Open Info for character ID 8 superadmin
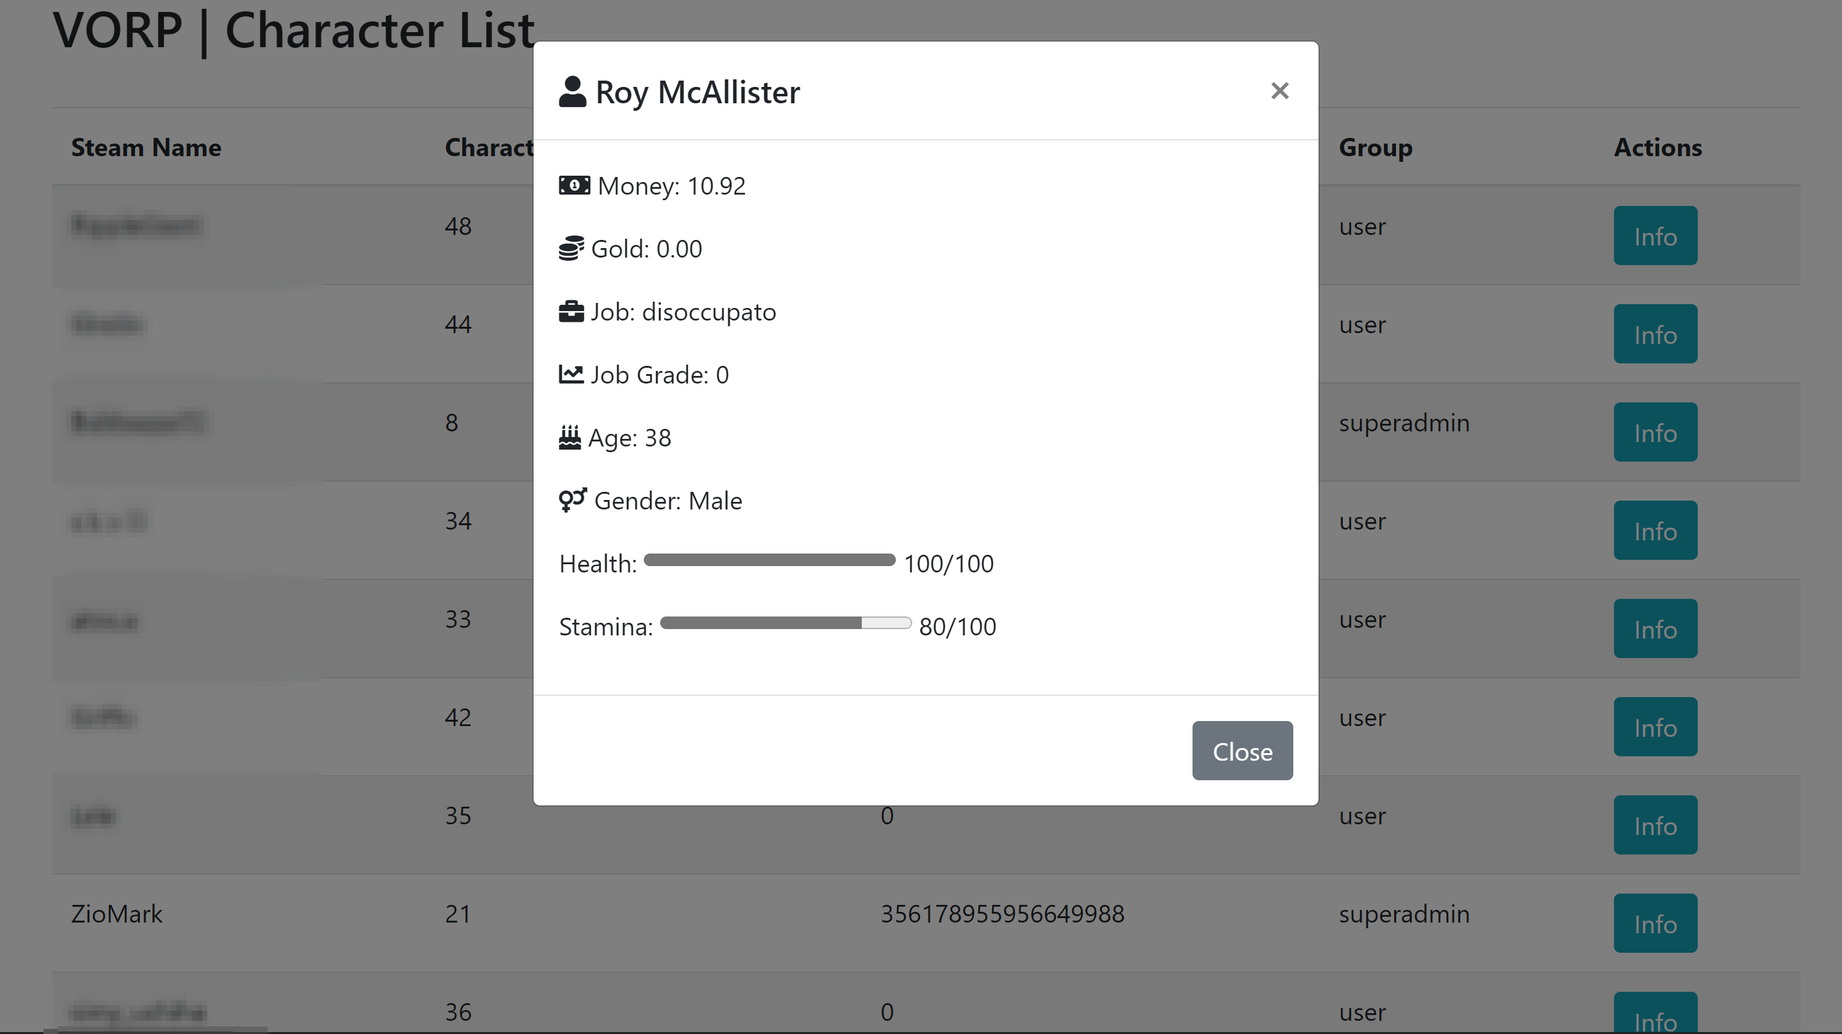Viewport: 1842px width, 1034px height. pos(1655,433)
